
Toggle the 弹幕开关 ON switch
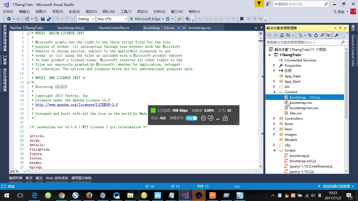pyautogui.click(x=192, y=118)
